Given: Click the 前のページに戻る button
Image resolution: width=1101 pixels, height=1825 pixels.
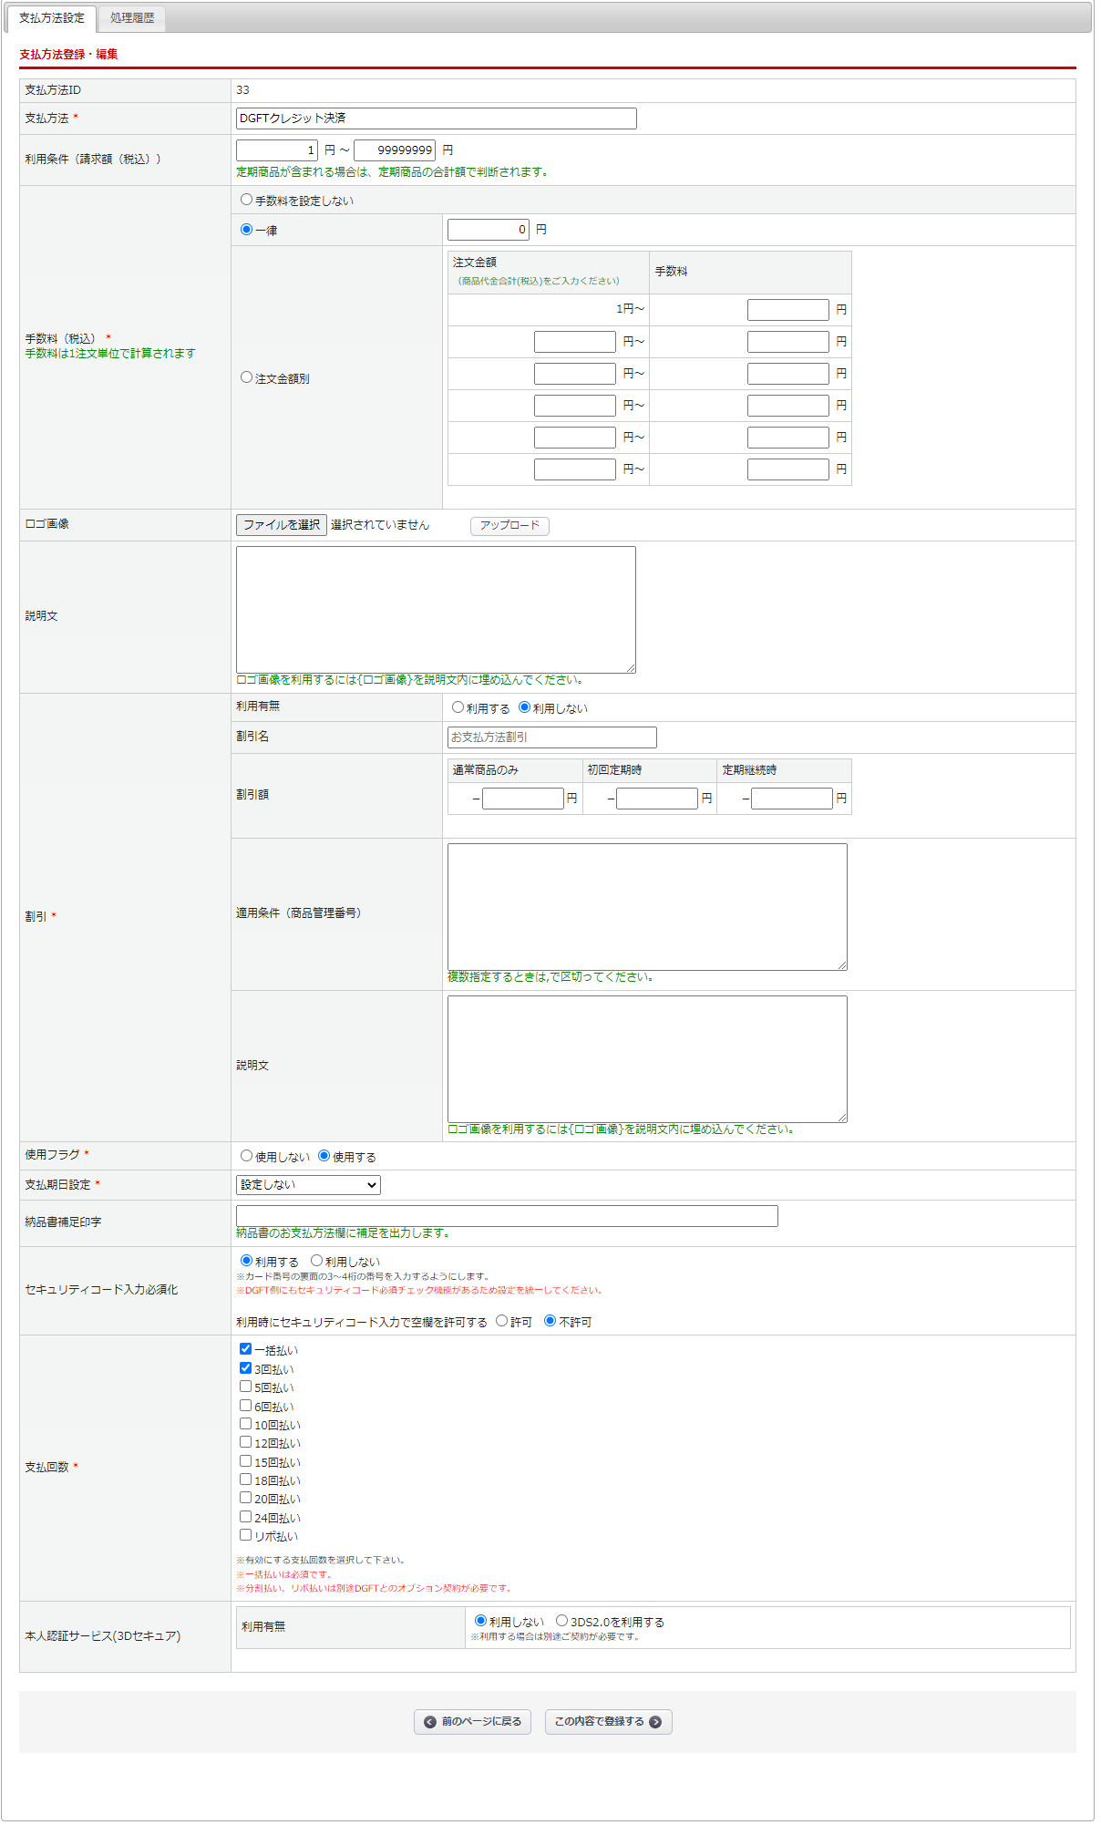Looking at the screenshot, I should [x=472, y=1722].
